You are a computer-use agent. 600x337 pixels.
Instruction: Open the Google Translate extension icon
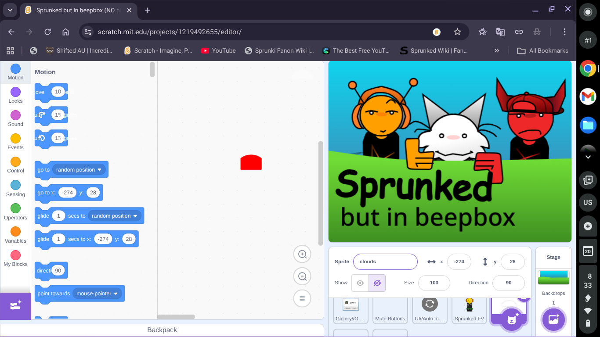pos(500,32)
